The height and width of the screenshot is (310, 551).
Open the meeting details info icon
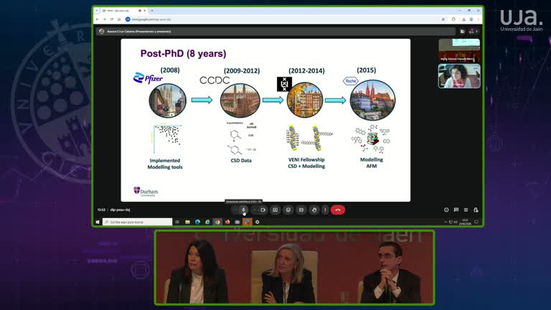[446, 210]
